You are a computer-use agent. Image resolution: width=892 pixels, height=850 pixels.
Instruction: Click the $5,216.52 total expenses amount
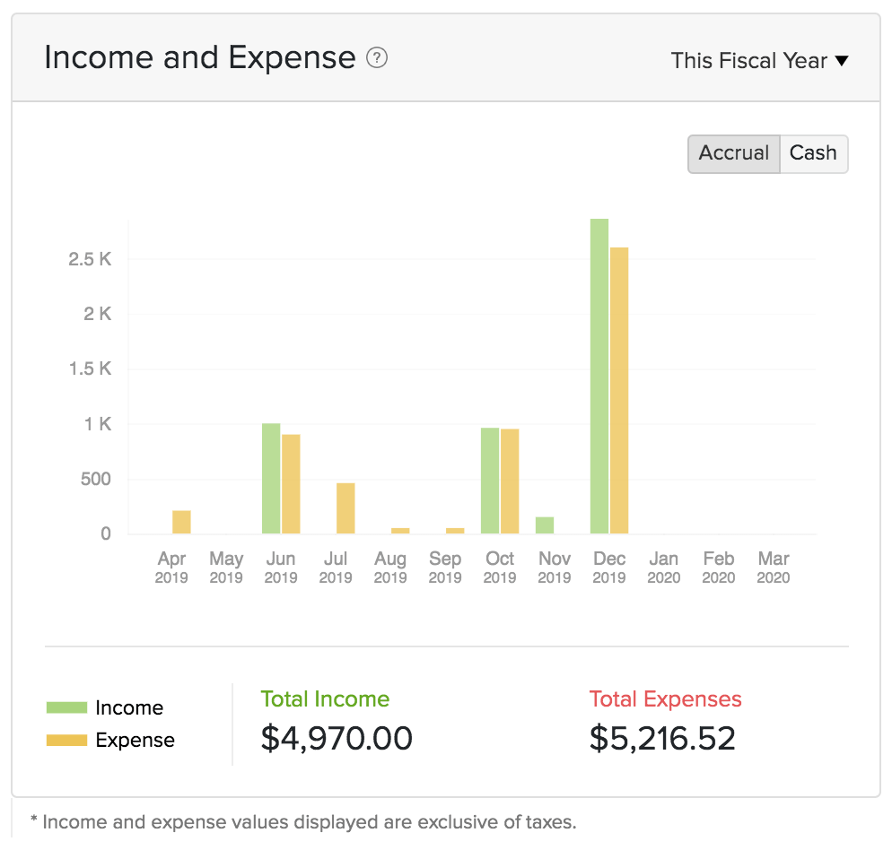[x=662, y=739]
